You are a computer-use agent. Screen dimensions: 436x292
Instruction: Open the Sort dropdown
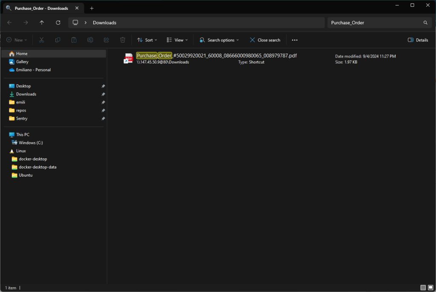(x=147, y=40)
